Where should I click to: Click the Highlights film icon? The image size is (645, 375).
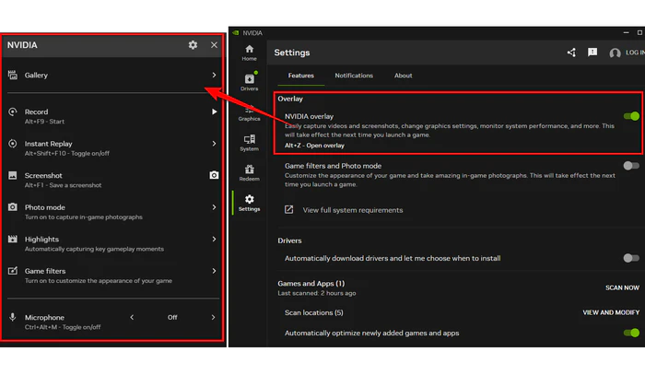pyautogui.click(x=13, y=239)
